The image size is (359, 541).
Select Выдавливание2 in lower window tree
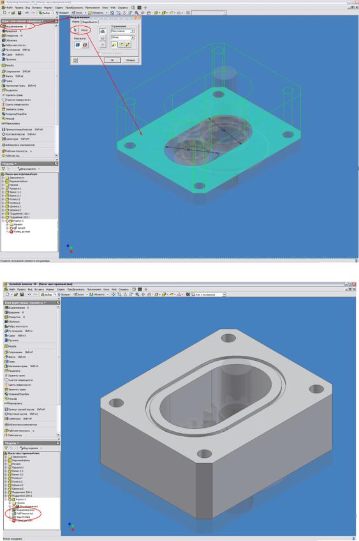coord(24,510)
